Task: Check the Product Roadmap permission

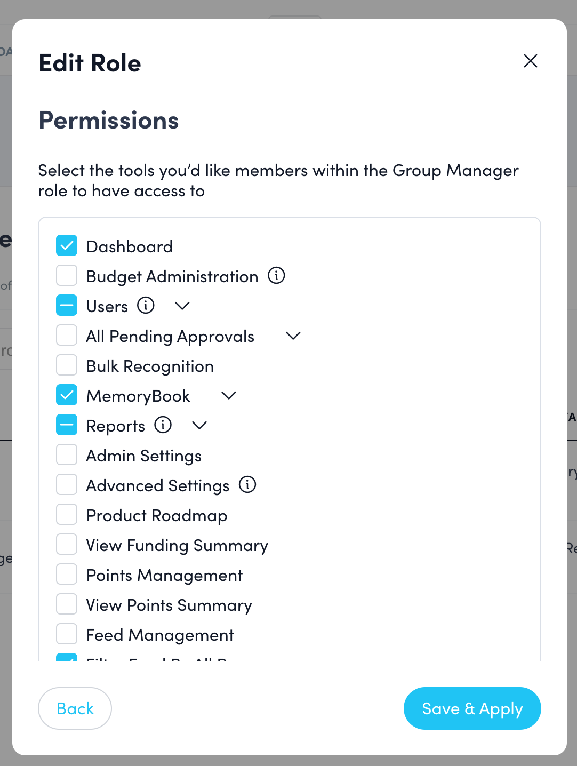Action: [67, 514]
